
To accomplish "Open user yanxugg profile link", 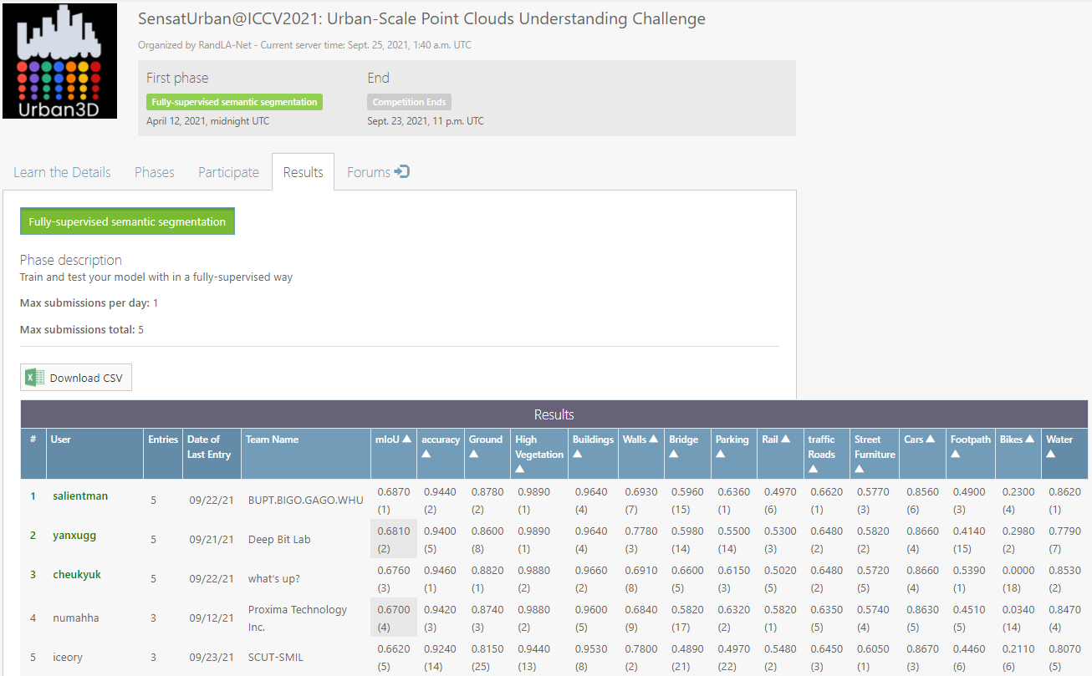I will pyautogui.click(x=74, y=536).
